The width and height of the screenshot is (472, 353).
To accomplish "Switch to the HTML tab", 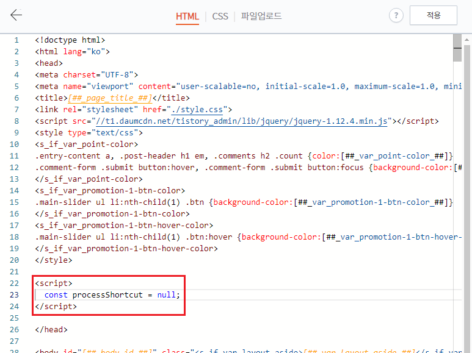I will click(x=187, y=16).
